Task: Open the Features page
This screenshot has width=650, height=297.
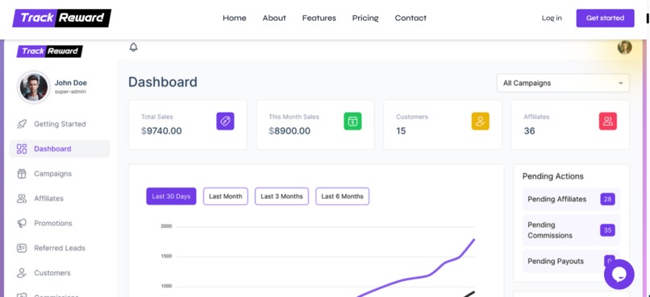Action: [x=319, y=18]
